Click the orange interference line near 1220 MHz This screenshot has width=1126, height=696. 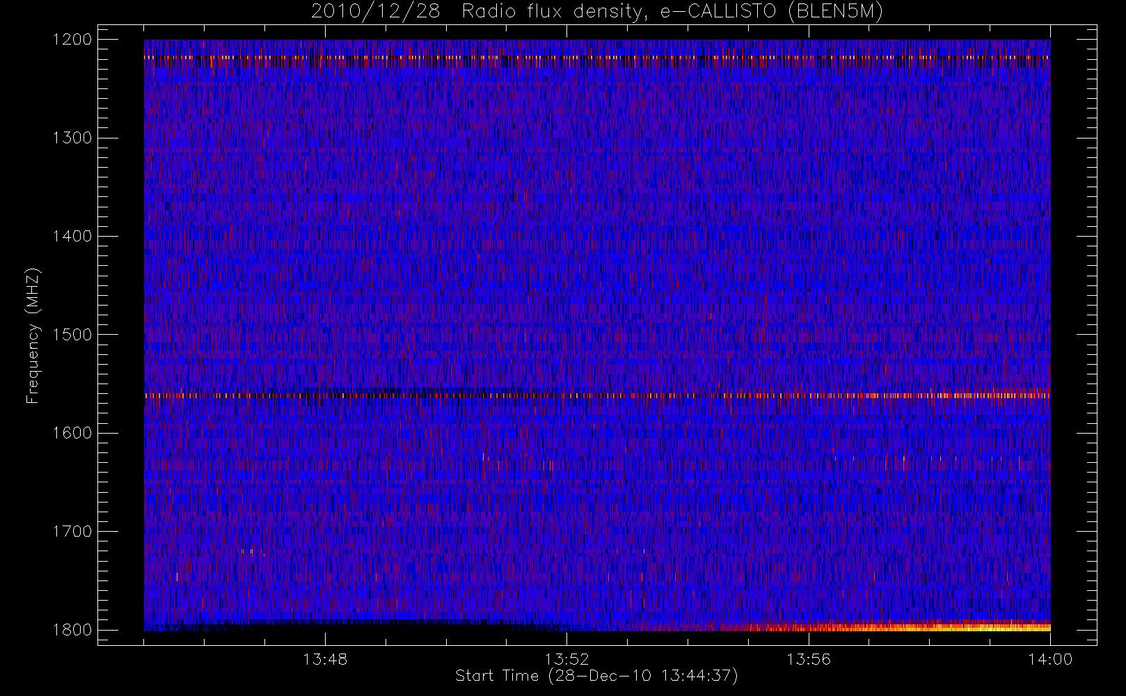click(597, 57)
